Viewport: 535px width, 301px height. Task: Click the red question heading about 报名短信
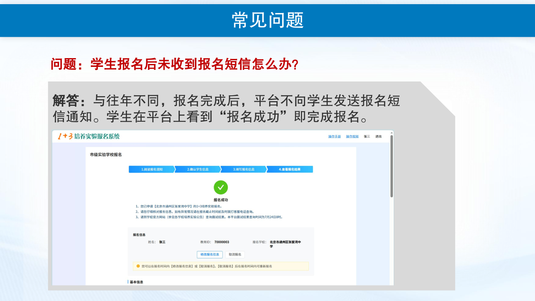(174, 64)
